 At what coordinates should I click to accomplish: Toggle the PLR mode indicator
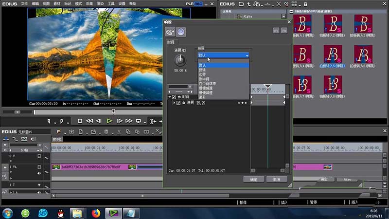click(x=190, y=4)
